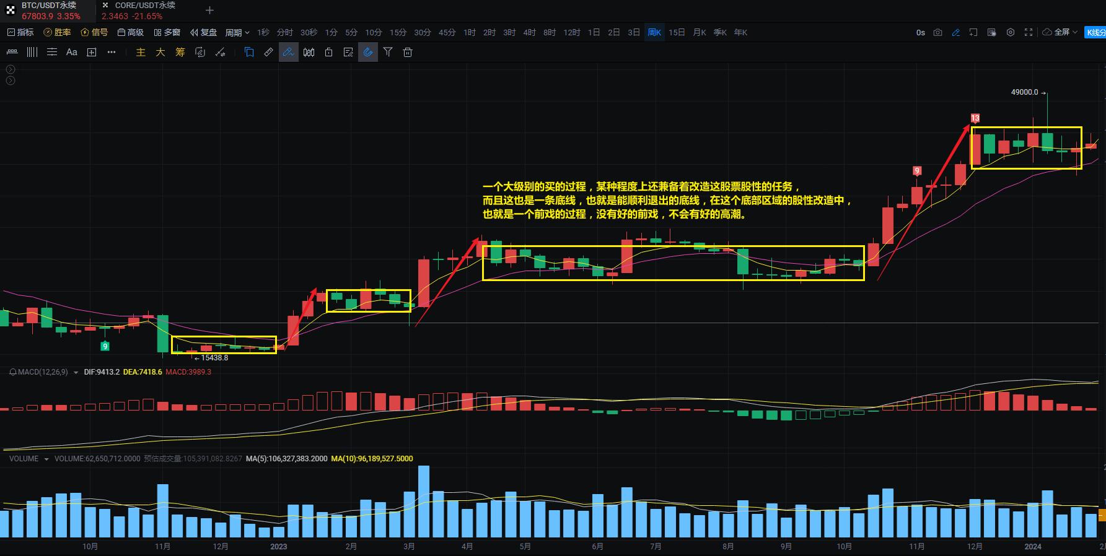Screen dimensions: 1106x556
Task: Click the 0s countdown timer
Action: click(921, 32)
